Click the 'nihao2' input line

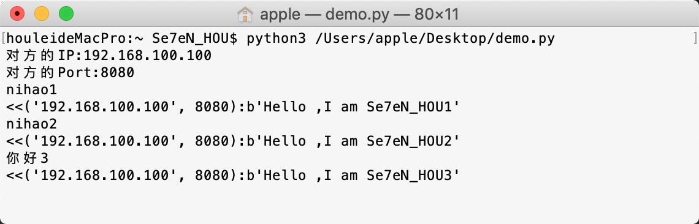32,124
